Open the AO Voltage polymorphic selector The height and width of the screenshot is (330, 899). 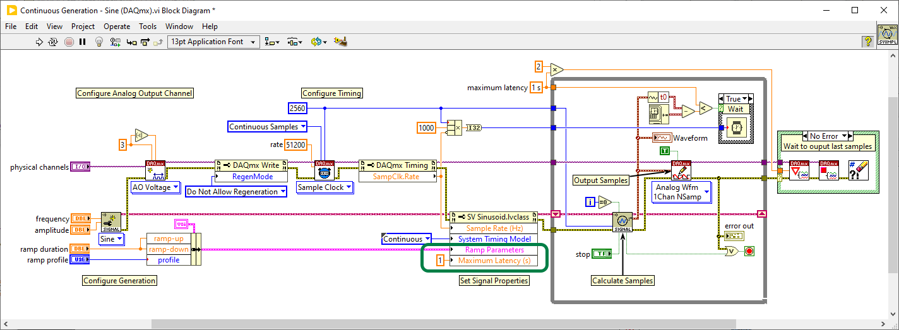155,187
